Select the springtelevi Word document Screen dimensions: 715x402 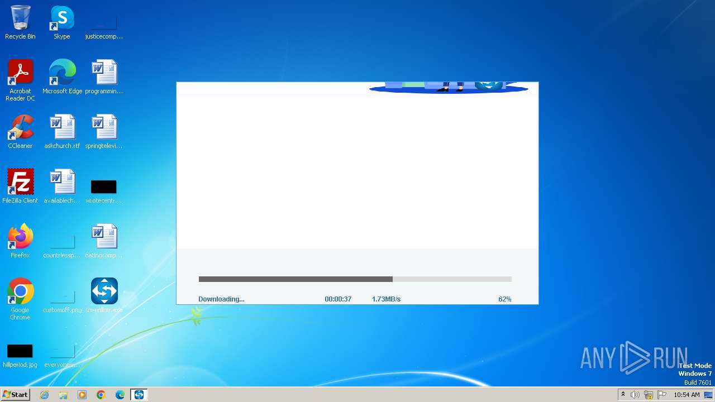pos(104,131)
